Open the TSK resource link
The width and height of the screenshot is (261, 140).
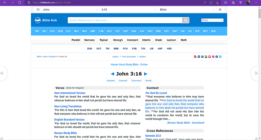[x=143, y=49]
